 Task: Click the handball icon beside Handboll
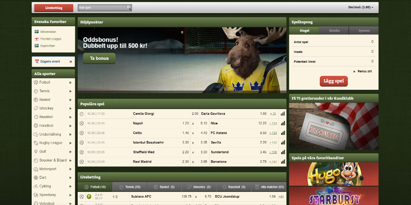tap(36, 125)
